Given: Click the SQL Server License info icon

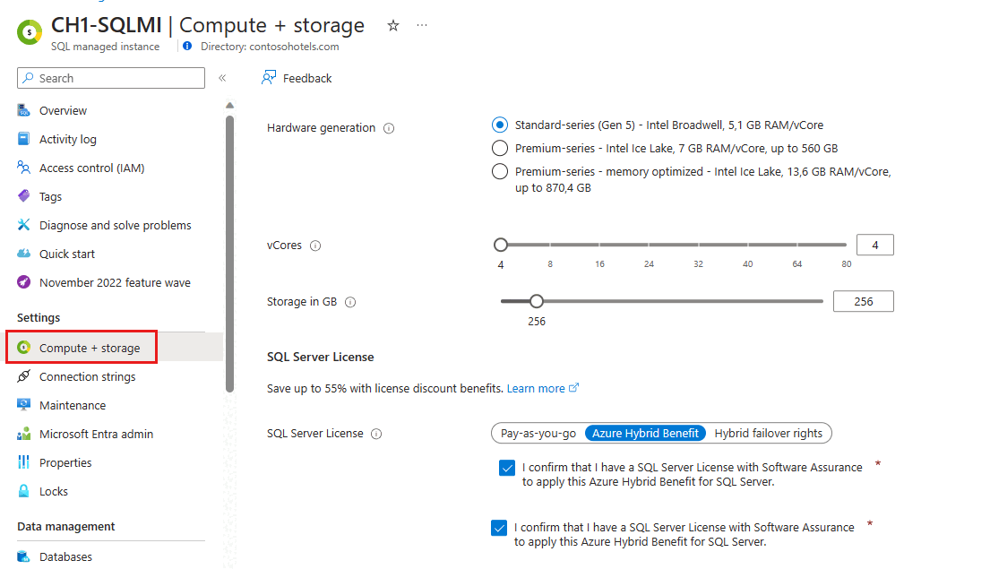Looking at the screenshot, I should pyautogui.click(x=376, y=434).
